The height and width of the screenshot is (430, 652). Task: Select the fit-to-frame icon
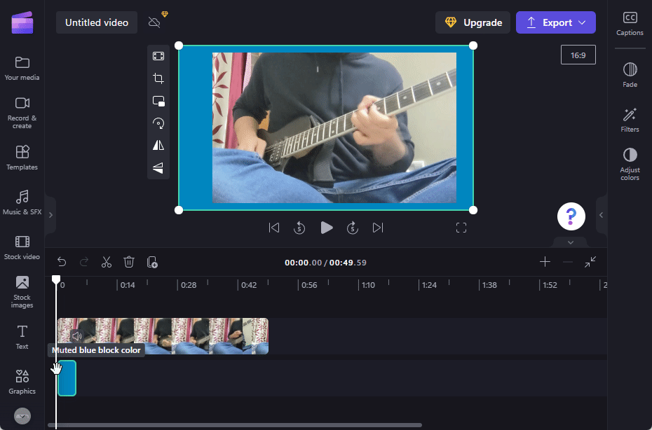pyautogui.click(x=158, y=56)
